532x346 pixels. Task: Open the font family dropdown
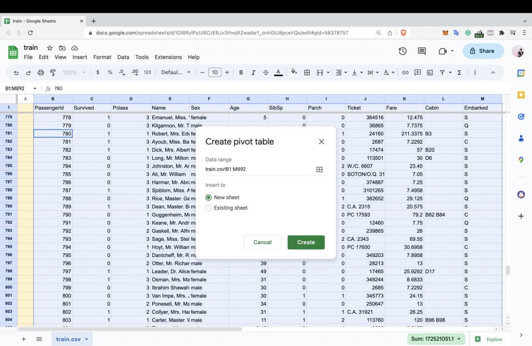point(176,72)
